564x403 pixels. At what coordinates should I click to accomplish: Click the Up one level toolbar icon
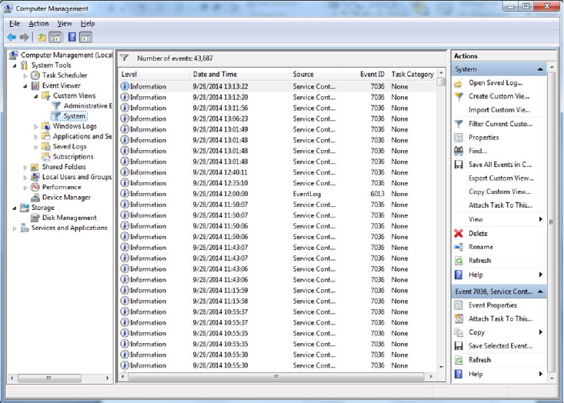point(42,37)
